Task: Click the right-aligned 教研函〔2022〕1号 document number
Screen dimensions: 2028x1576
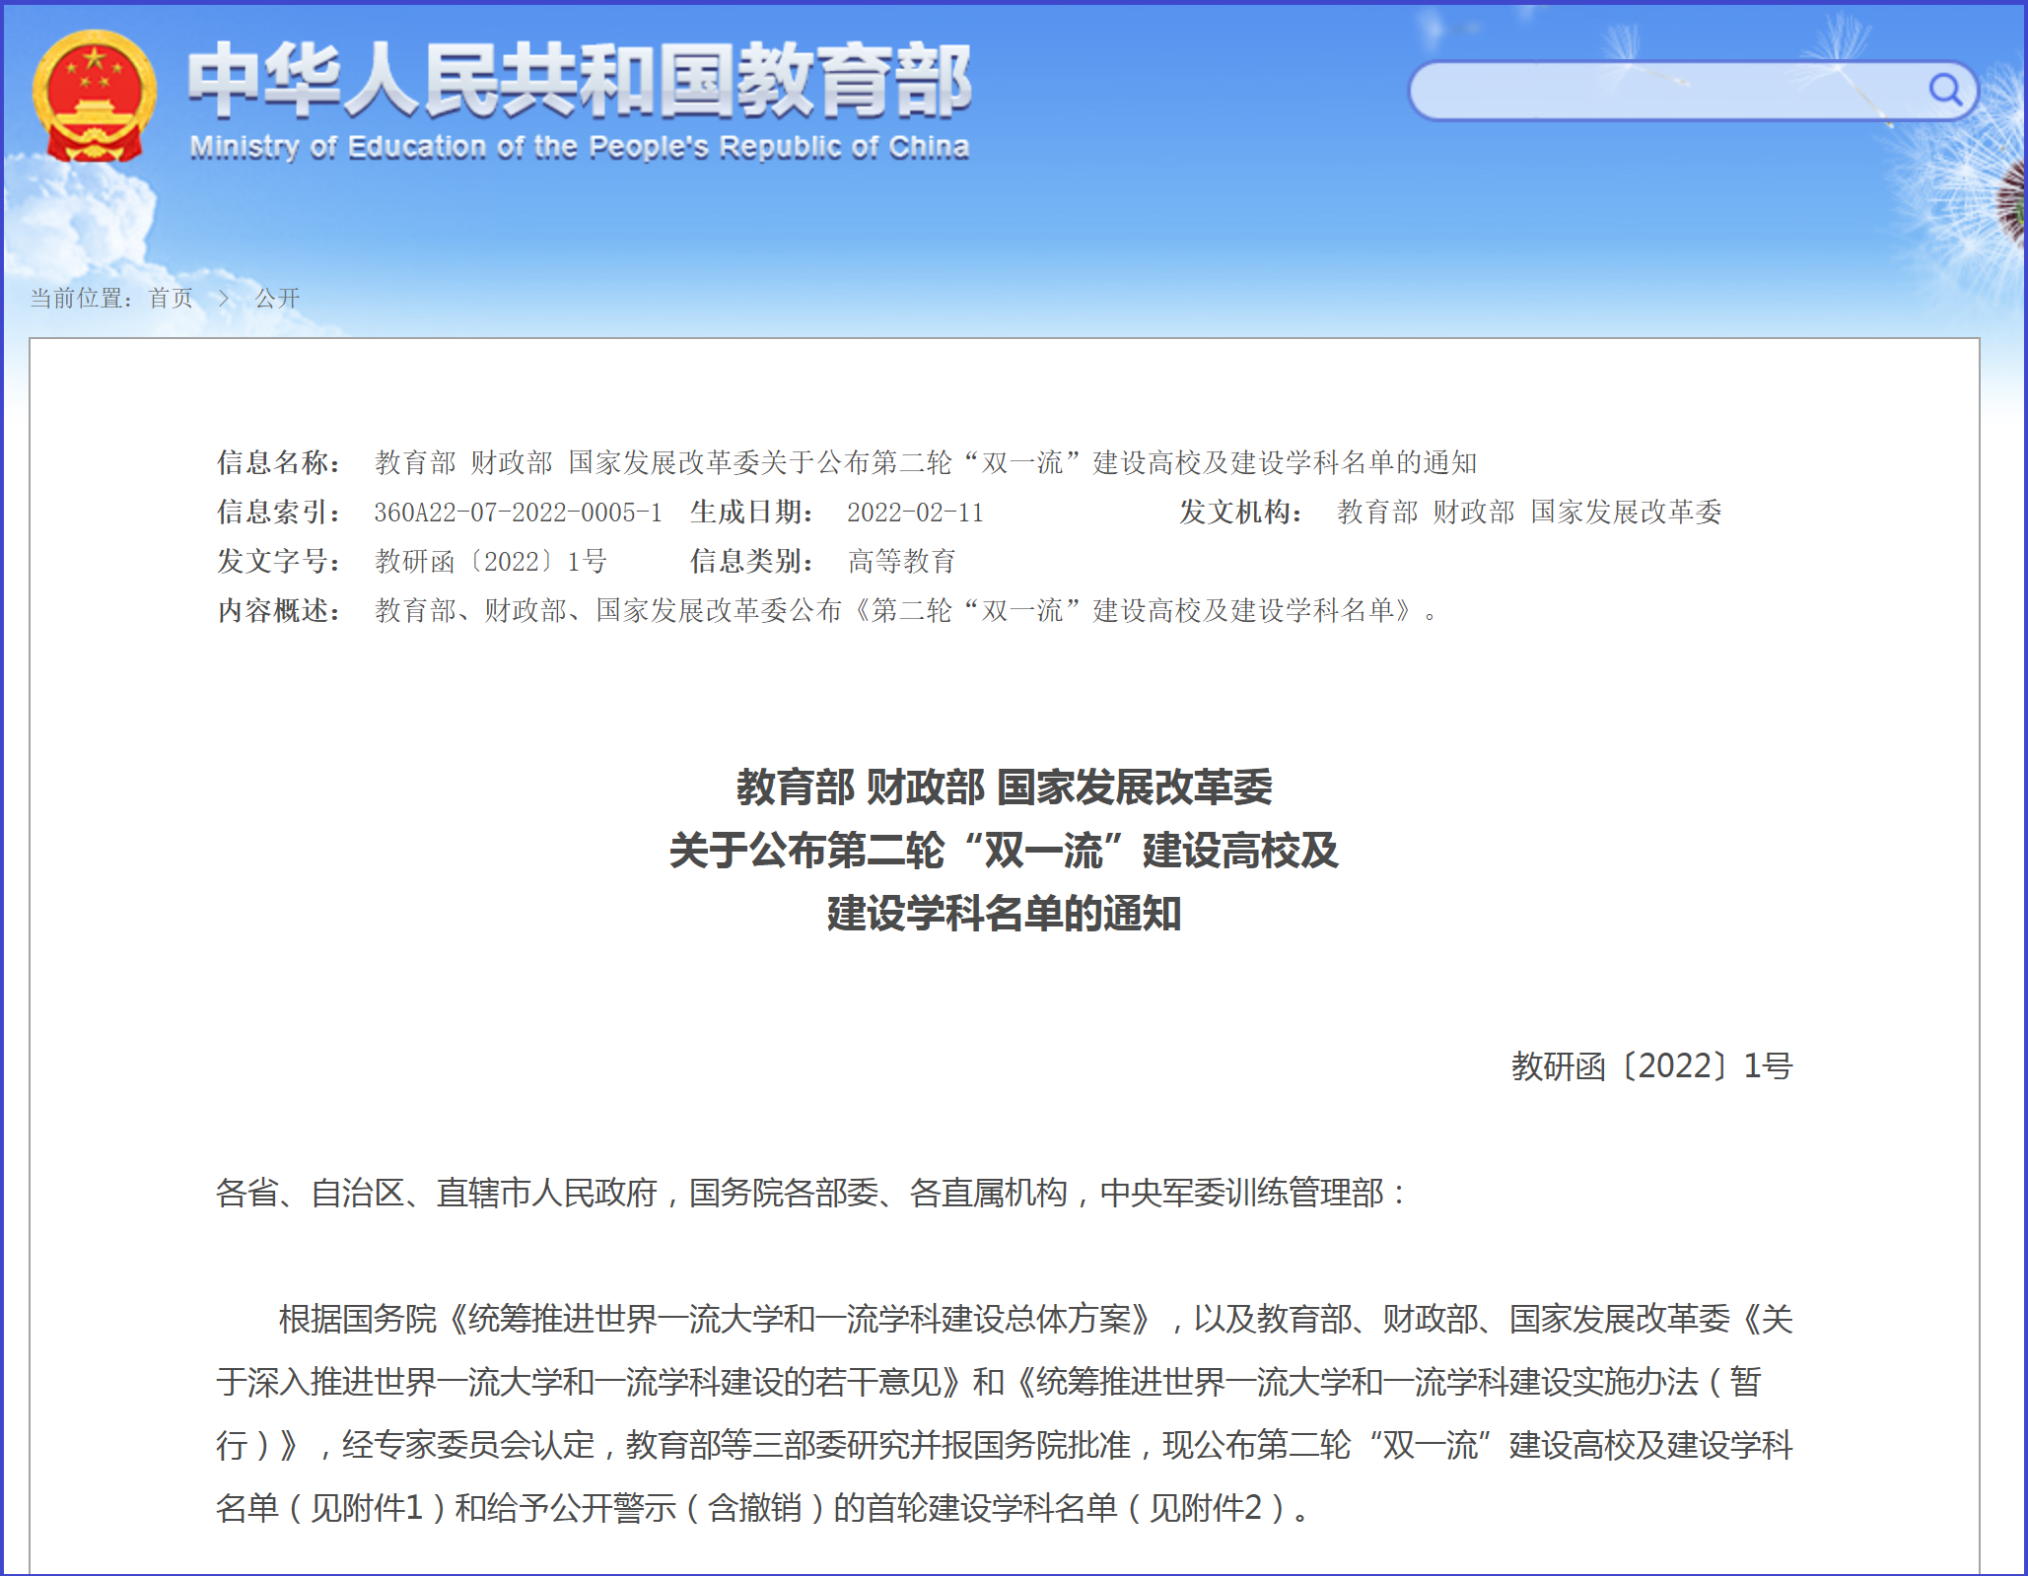Action: click(1651, 1066)
